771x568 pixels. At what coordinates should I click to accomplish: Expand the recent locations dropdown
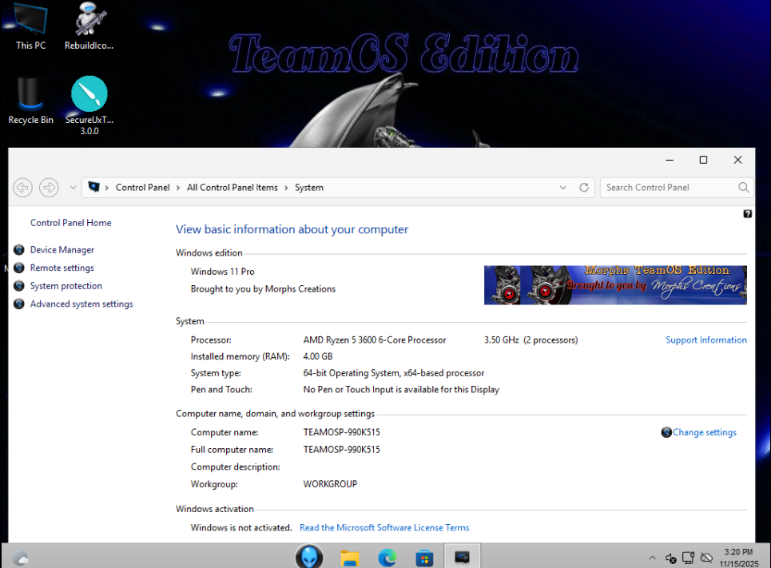coord(73,188)
